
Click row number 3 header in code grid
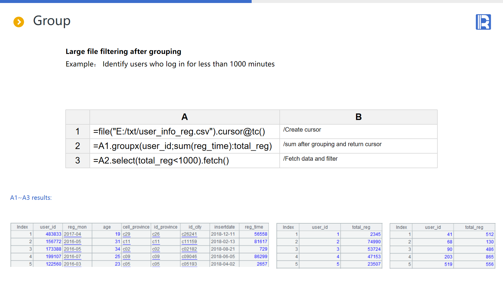tap(78, 161)
